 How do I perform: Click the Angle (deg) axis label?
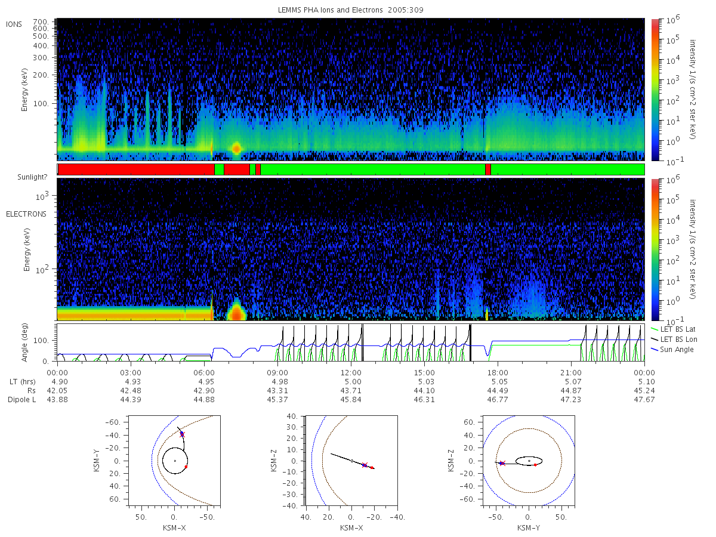click(x=27, y=342)
